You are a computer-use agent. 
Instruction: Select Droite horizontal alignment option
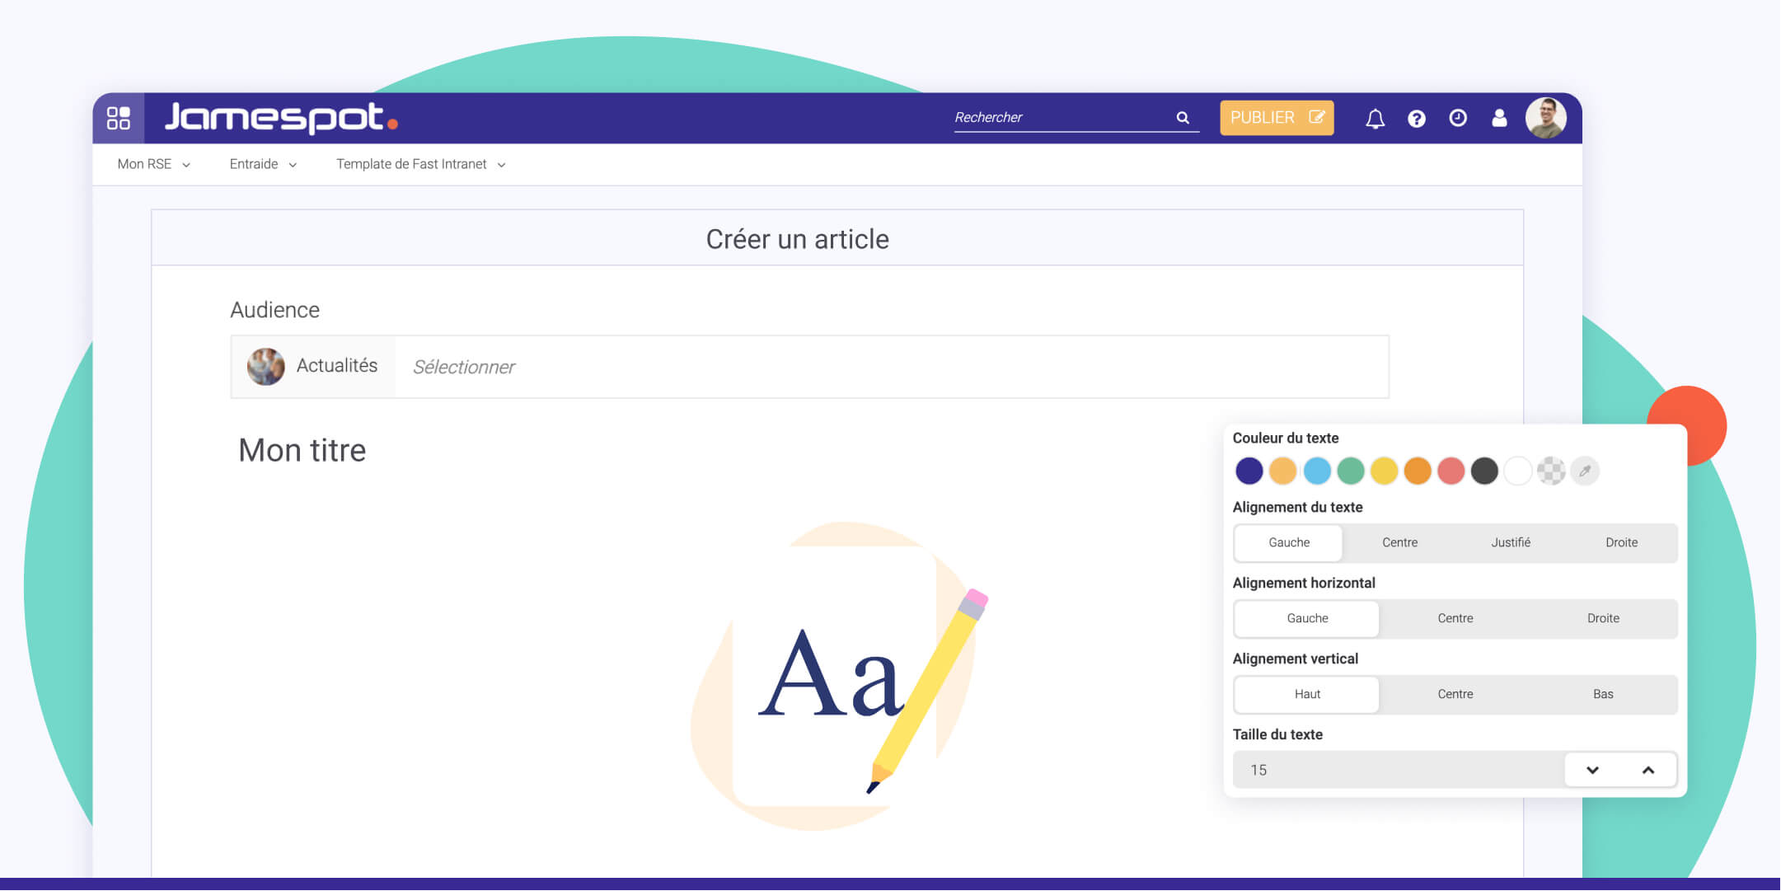[x=1603, y=618]
